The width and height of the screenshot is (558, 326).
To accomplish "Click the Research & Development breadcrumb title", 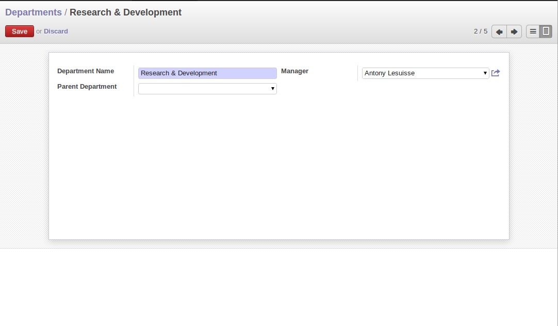I will tap(125, 12).
